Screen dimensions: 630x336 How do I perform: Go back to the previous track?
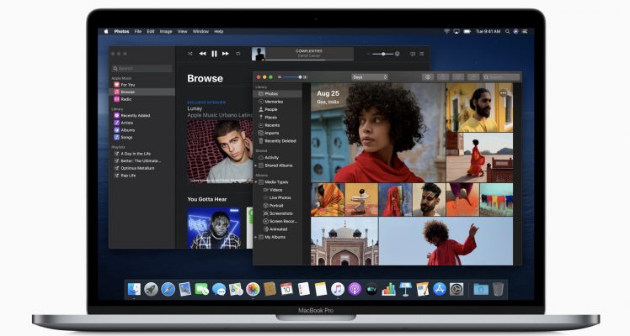[x=202, y=54]
